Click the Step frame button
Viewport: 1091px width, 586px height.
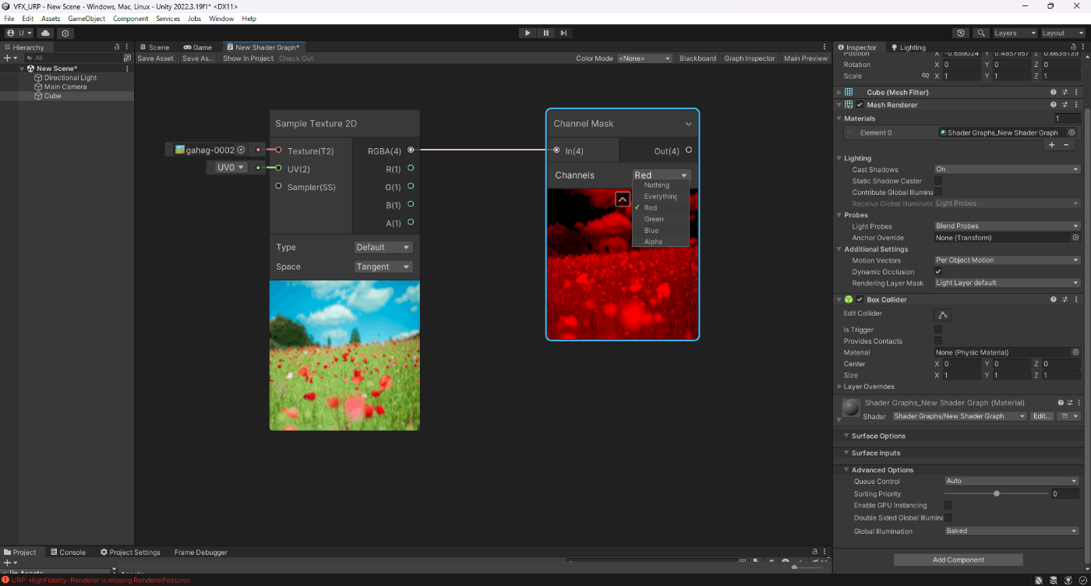pyautogui.click(x=563, y=33)
